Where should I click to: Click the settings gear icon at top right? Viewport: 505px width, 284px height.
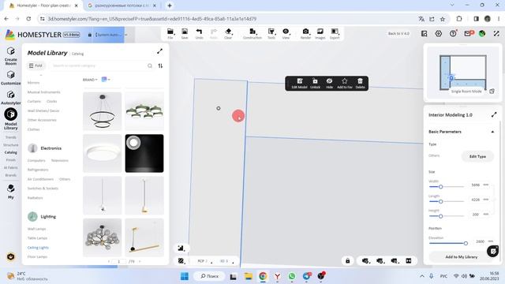coord(439,33)
